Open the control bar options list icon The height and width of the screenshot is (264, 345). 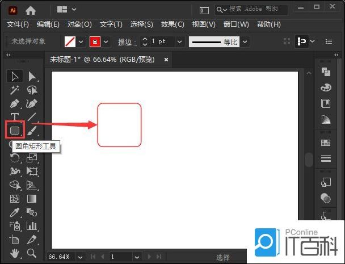[329, 41]
